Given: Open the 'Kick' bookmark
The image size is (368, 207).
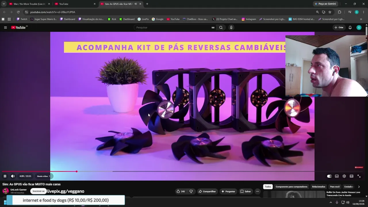Looking at the screenshot, I should 112,19.
